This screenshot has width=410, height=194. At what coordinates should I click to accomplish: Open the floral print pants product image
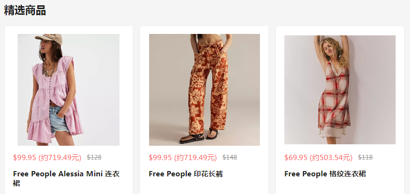(205, 90)
